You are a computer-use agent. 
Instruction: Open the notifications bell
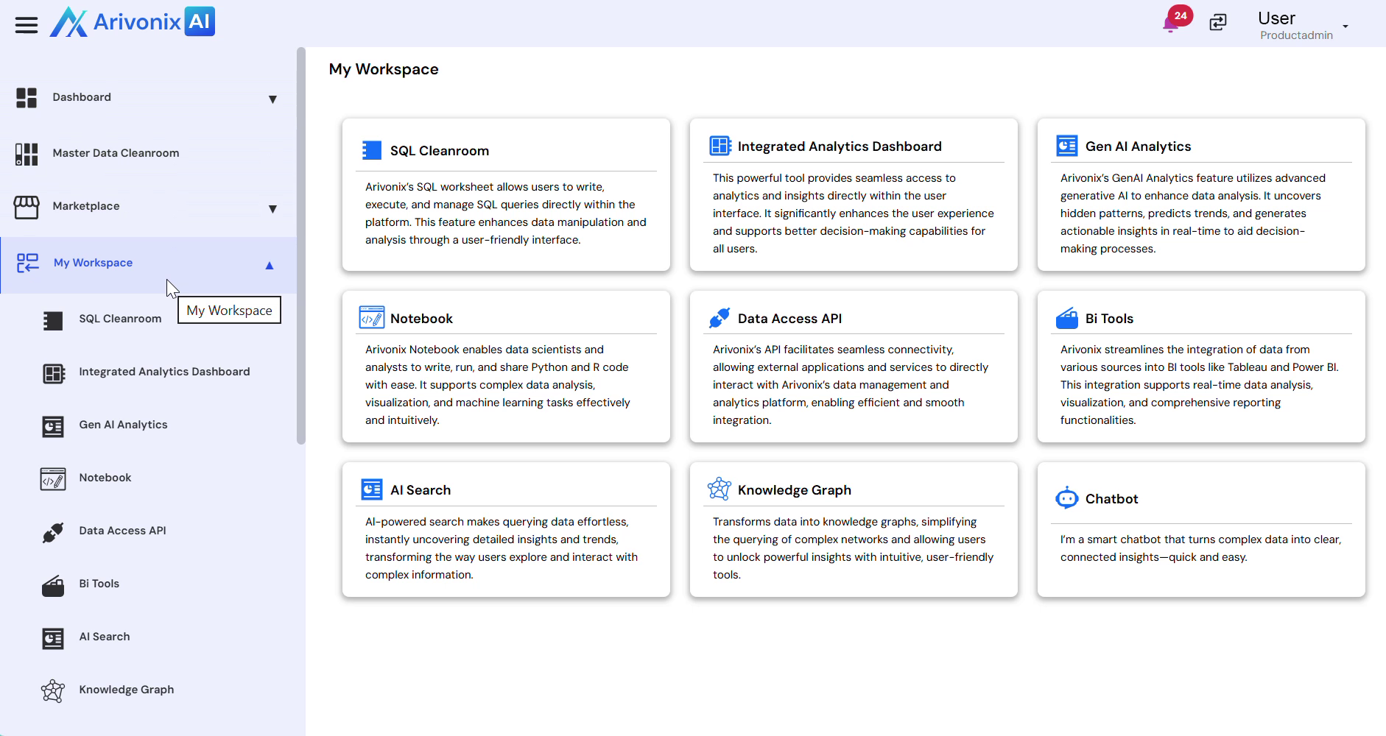pyautogui.click(x=1170, y=24)
